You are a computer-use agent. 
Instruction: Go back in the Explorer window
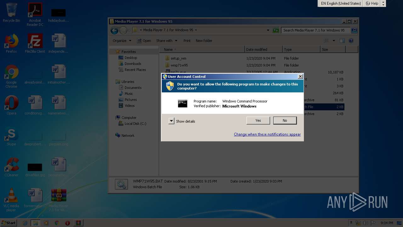coord(114,30)
